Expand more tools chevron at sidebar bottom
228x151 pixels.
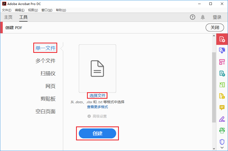click(x=222, y=148)
